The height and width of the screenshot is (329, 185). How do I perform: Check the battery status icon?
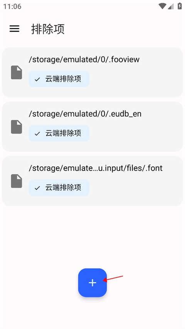pos(180,6)
